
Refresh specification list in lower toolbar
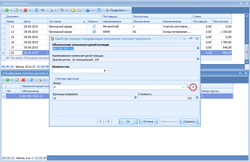(x=32, y=80)
